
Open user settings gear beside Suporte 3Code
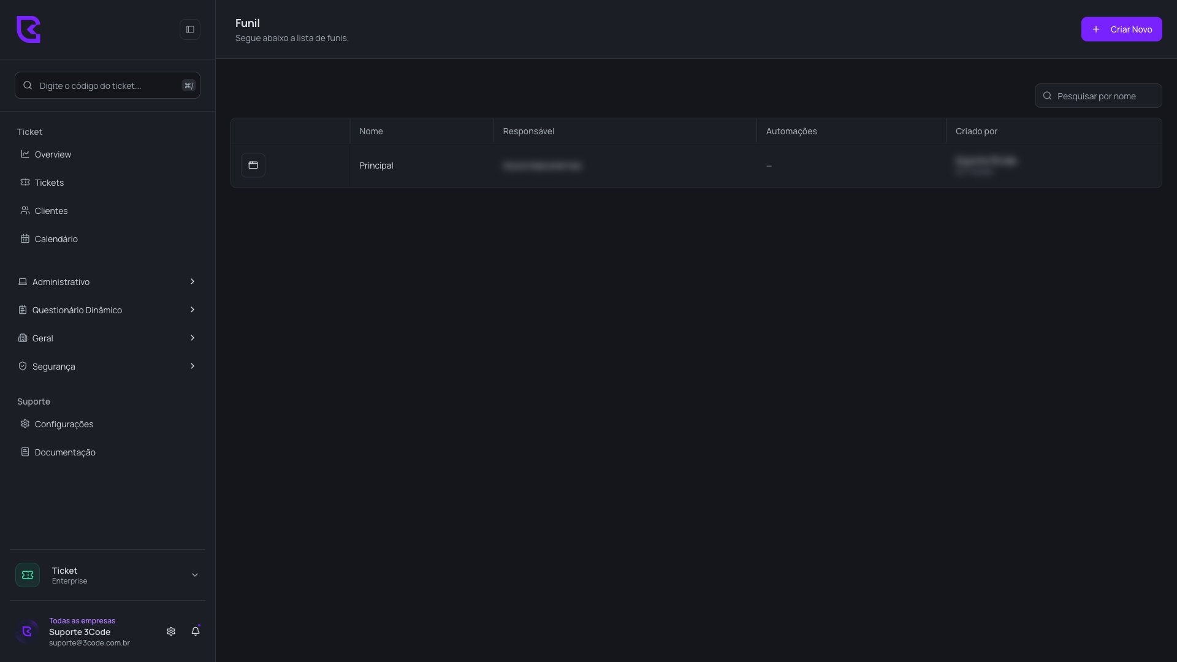click(x=171, y=631)
